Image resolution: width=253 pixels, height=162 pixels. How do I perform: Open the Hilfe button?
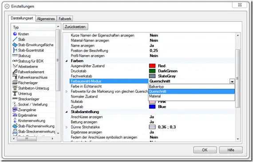(231, 150)
